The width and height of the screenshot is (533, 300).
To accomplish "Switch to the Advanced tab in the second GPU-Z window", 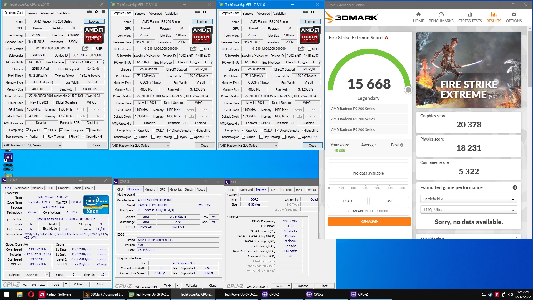I will [155, 13].
